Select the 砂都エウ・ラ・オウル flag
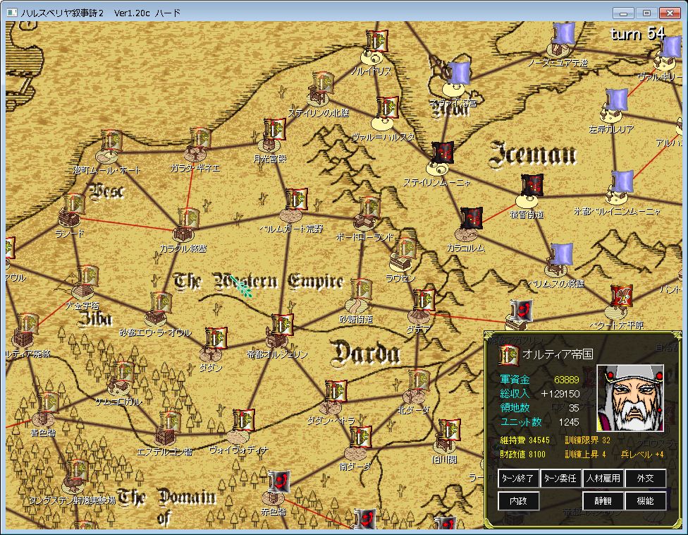The height and width of the screenshot is (535, 688). pyautogui.click(x=161, y=303)
